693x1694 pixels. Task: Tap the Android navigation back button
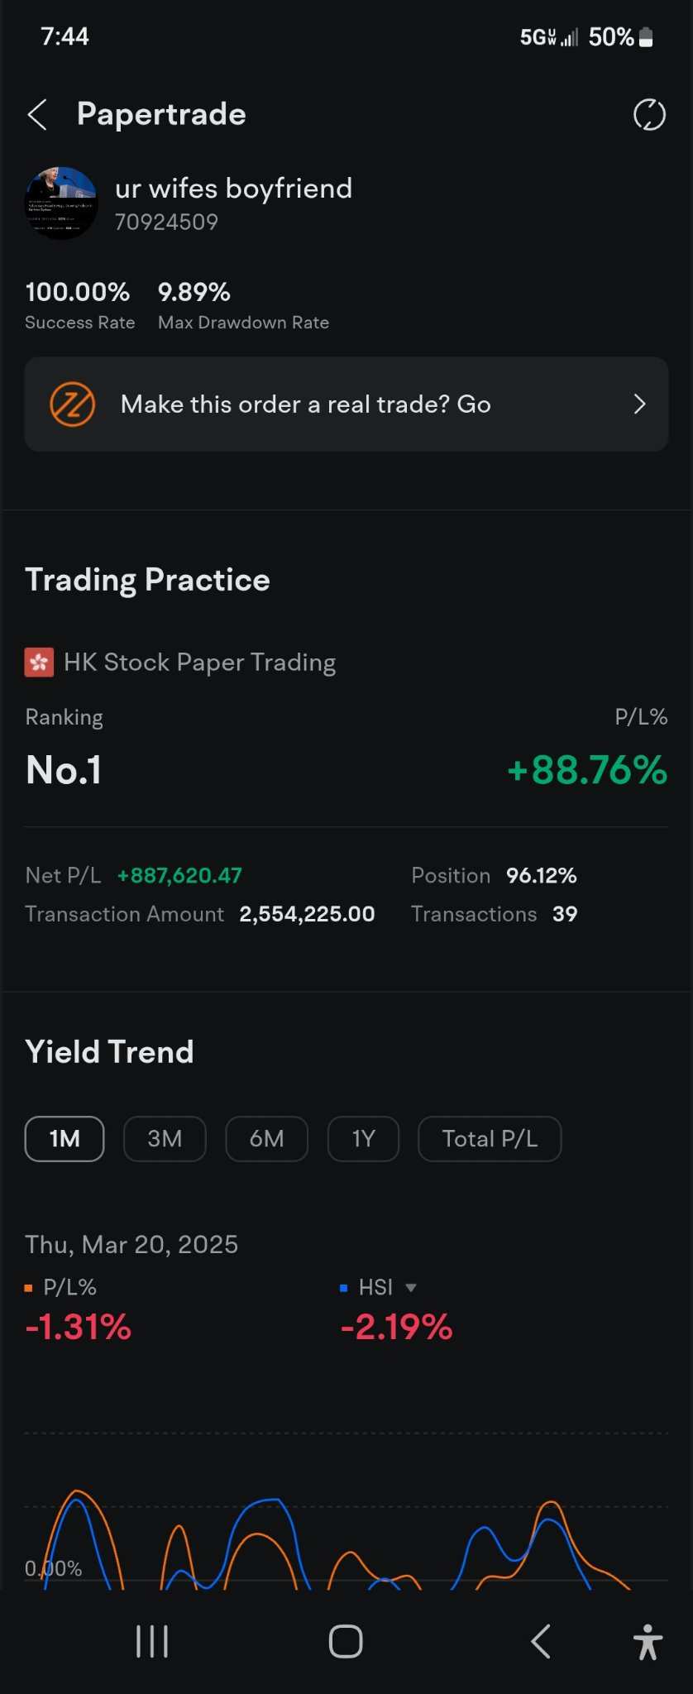click(x=541, y=1641)
